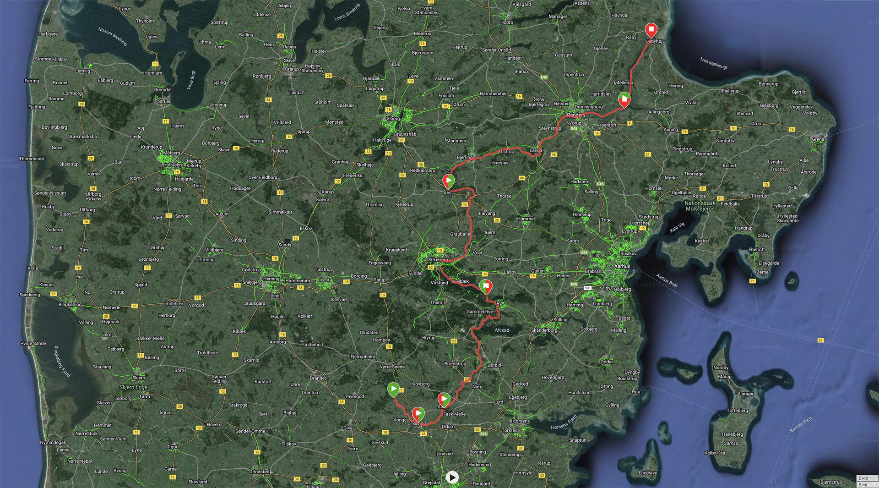
Task: Click the Langå town label
Action: click(x=536, y=150)
